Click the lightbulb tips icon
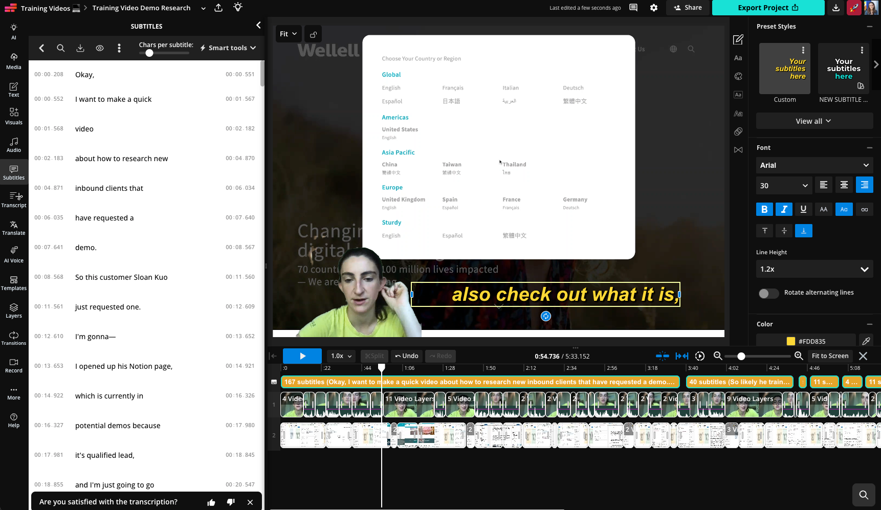Screen dimensions: 881x510 click(238, 7)
